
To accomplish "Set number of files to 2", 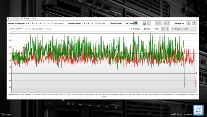I will coord(87,23).
